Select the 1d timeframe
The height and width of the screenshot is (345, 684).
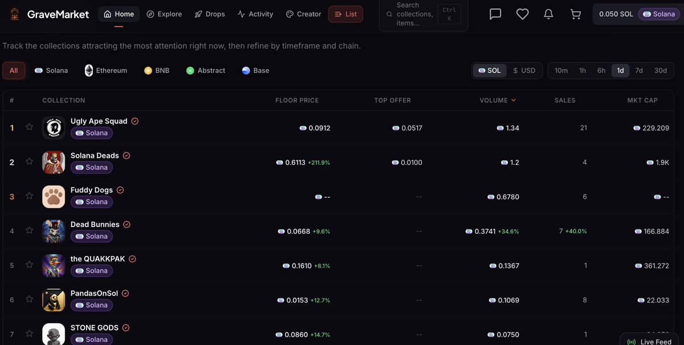[x=620, y=71]
